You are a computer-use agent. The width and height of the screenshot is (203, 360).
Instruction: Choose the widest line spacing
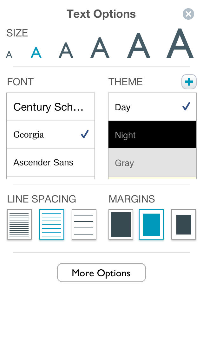click(x=84, y=224)
